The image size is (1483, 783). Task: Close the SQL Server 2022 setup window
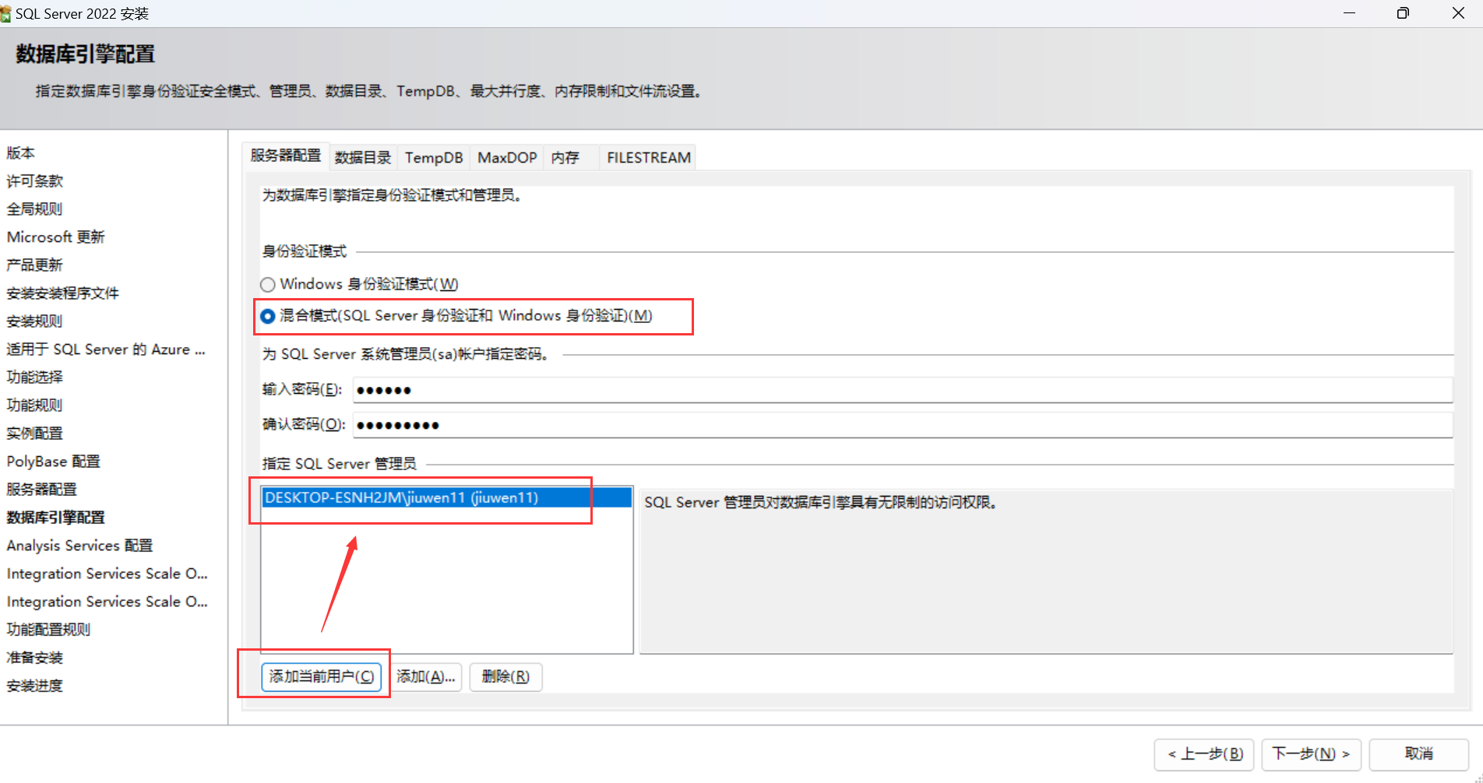1458,13
